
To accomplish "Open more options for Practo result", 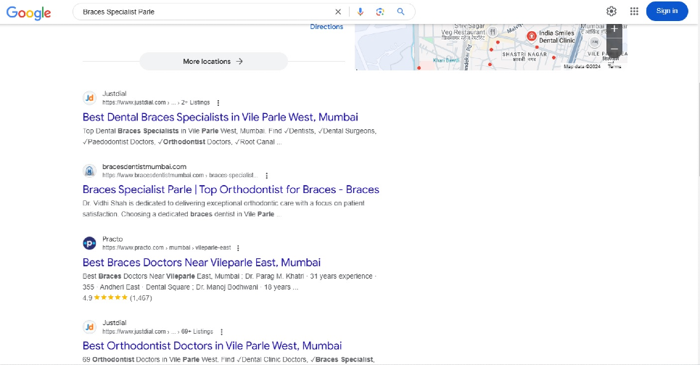I will tap(238, 248).
